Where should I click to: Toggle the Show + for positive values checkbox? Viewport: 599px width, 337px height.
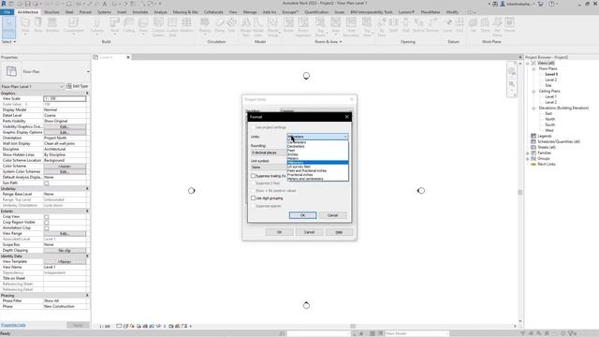(253, 191)
